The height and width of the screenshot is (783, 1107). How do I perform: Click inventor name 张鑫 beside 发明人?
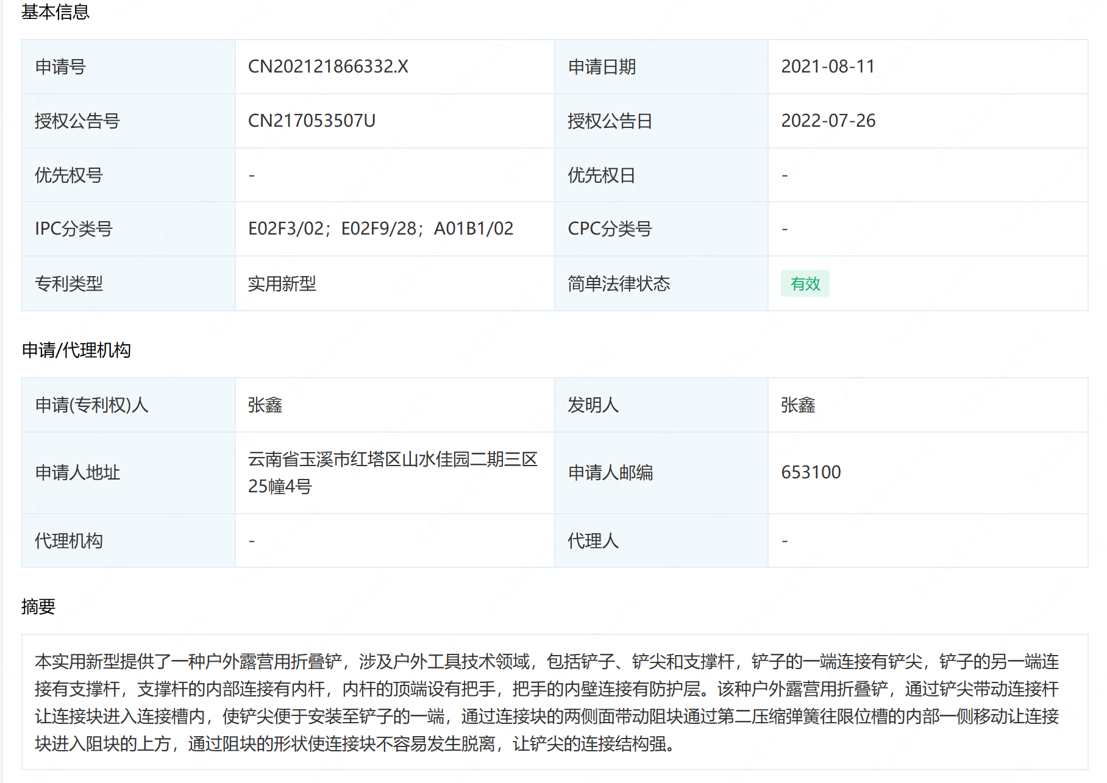(x=798, y=405)
